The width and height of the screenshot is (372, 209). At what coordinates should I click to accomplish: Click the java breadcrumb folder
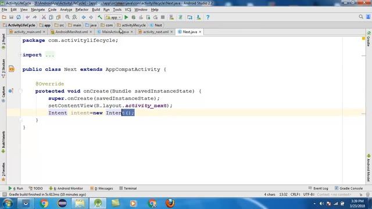click(91, 25)
